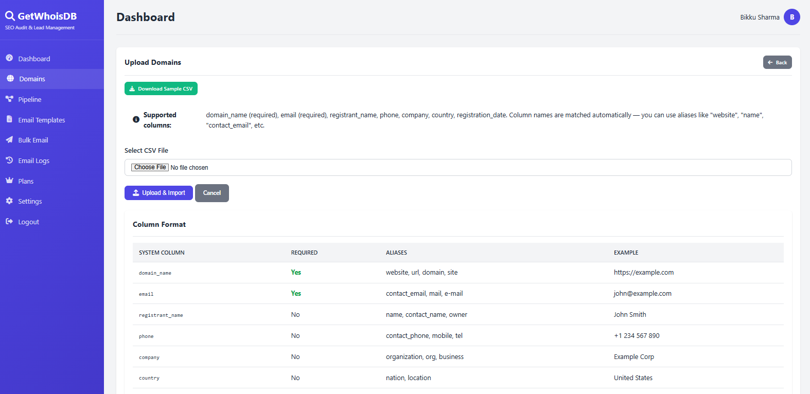Viewport: 810px width, 394px height.
Task: Click the Email Logs history icon
Action: 9,160
